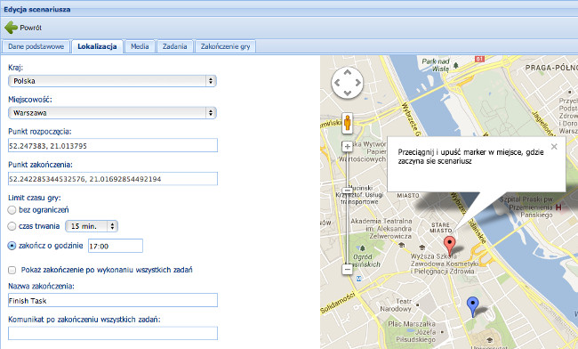Click the Nazwa zakończenia field with Finish Task
The image size is (578, 349).
[x=113, y=300]
